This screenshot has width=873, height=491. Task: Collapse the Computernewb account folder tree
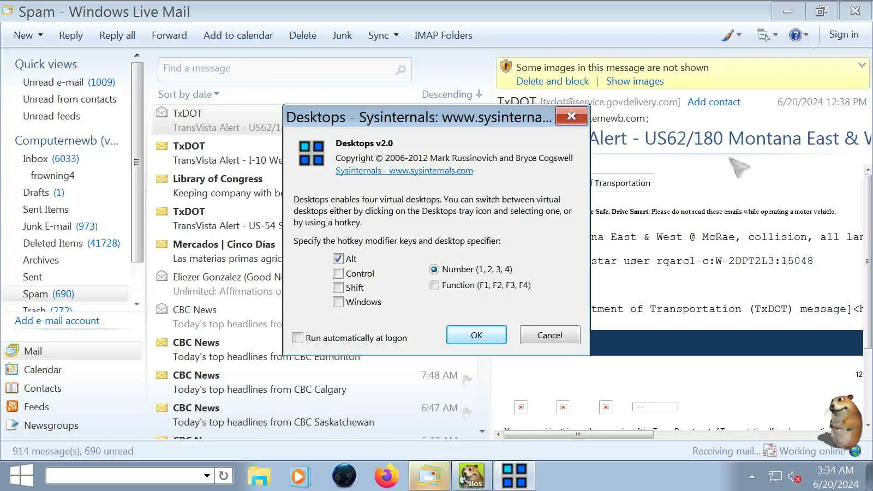[x=66, y=141]
